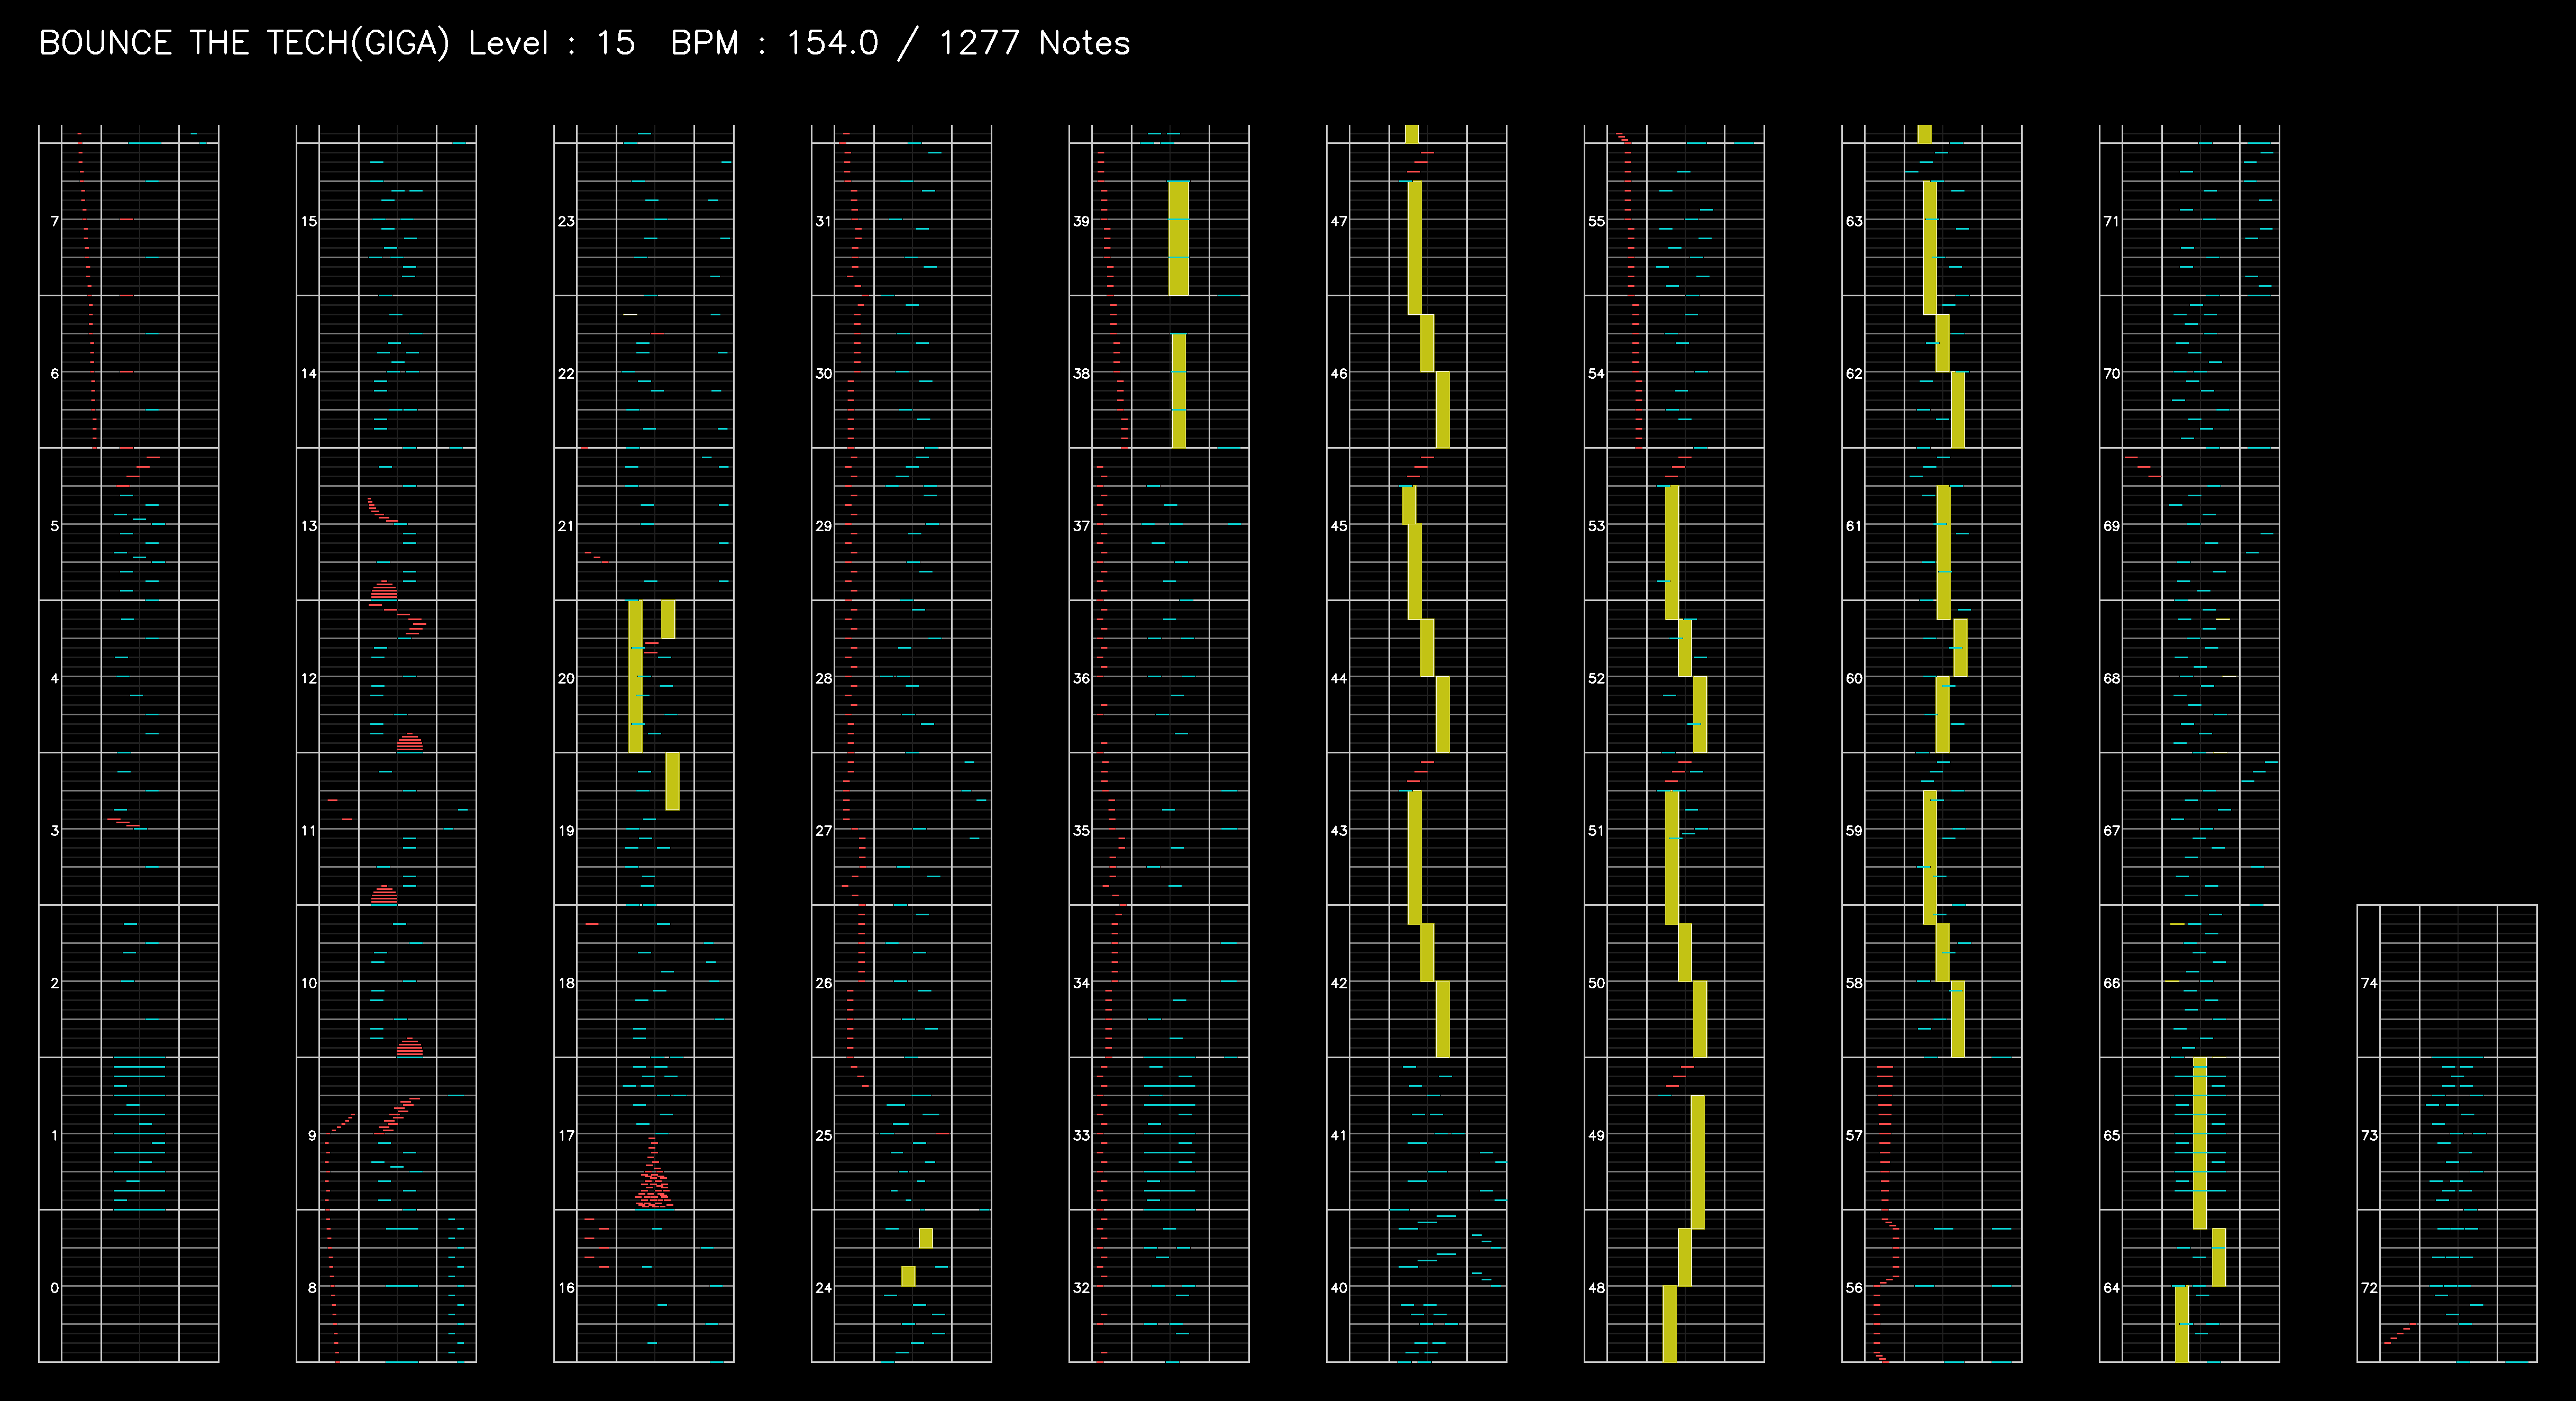Image resolution: width=2576 pixels, height=1401 pixels.
Task: Click measure number 36 label
Action: point(1081,679)
